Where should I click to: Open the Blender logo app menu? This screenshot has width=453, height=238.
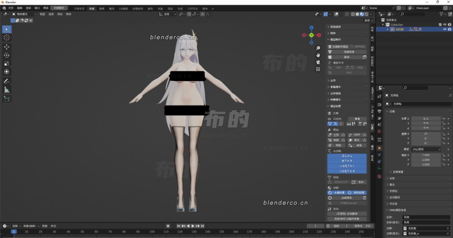click(4, 8)
